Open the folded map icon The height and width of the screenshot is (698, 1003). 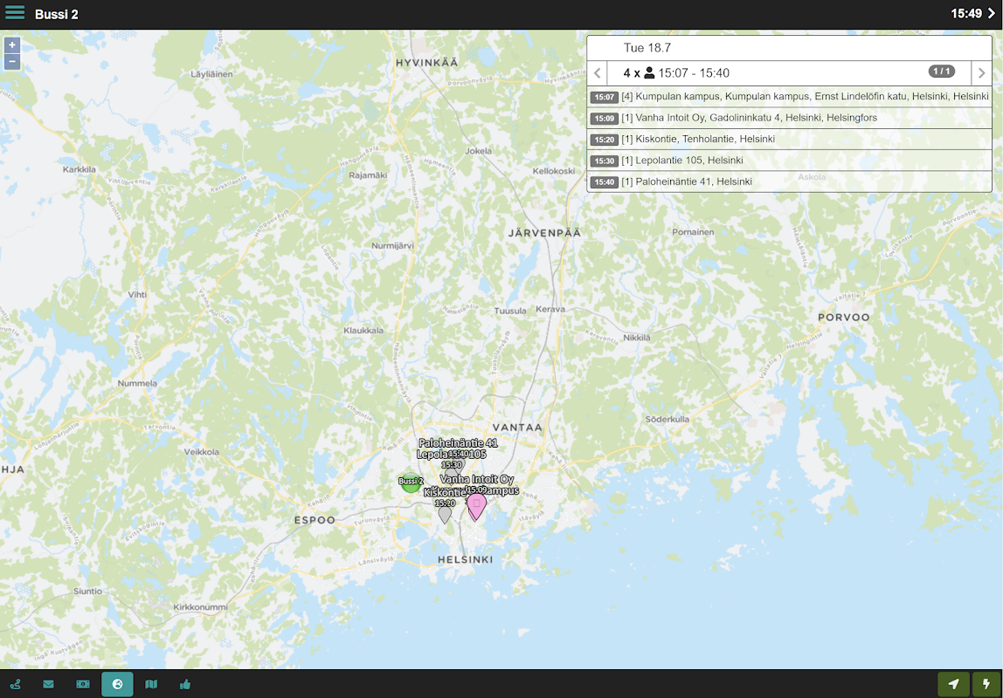151,685
